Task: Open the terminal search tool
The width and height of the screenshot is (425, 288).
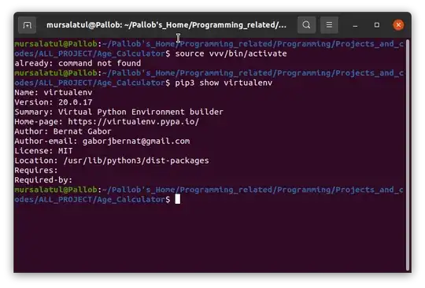Action: 306,25
